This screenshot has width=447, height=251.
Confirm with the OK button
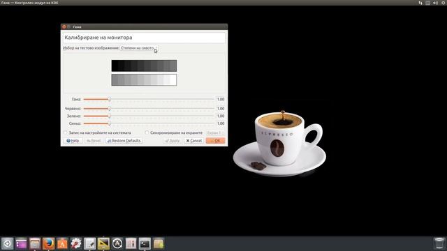pyautogui.click(x=216, y=141)
